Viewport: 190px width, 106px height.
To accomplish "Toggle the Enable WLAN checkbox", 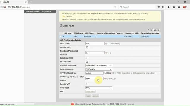I will pyautogui.click(x=61, y=26).
